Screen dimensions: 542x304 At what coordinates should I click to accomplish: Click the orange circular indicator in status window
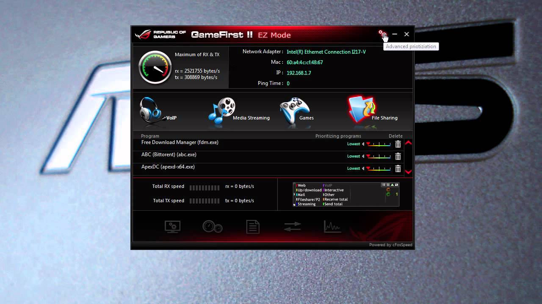click(388, 190)
